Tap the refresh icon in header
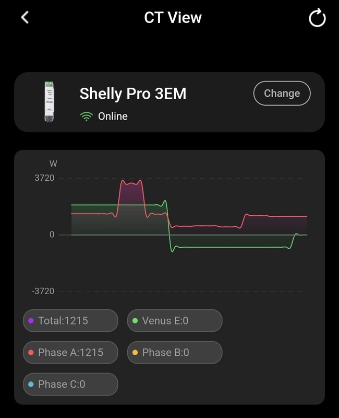339x418 pixels. coord(317,18)
